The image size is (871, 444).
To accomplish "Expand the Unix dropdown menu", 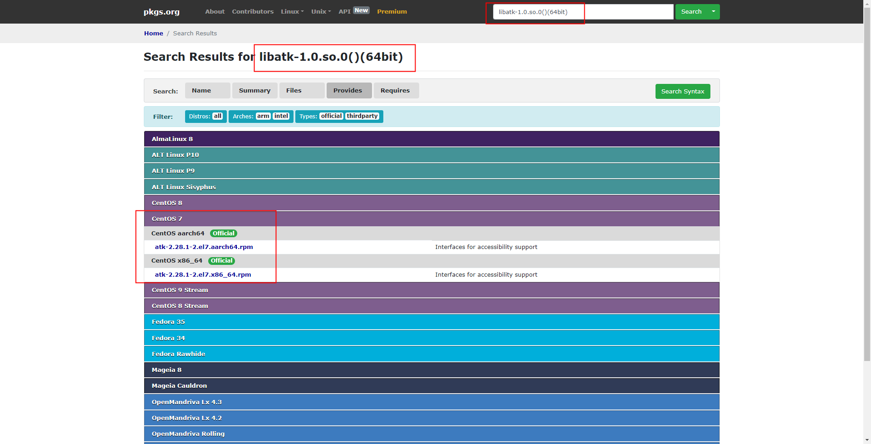I will pos(321,11).
